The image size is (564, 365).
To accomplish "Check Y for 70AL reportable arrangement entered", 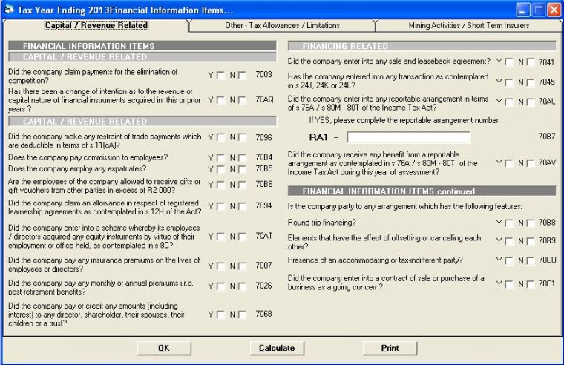I will pos(509,102).
